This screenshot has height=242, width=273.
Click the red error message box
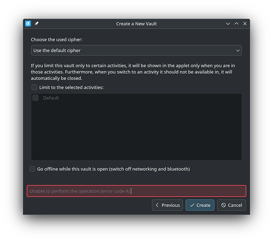click(x=136, y=191)
